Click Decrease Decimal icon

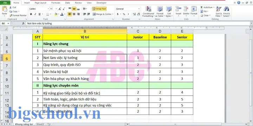(138, 14)
